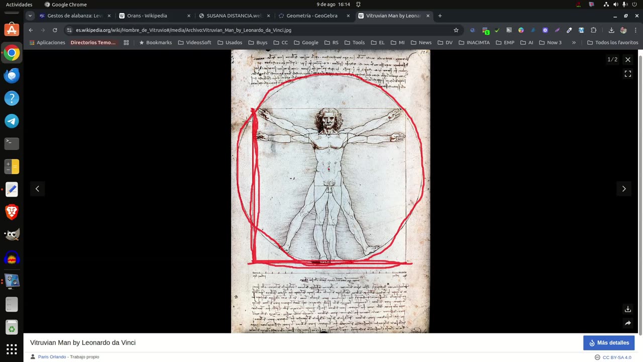Open Paris Orlando author link

(x=52, y=357)
